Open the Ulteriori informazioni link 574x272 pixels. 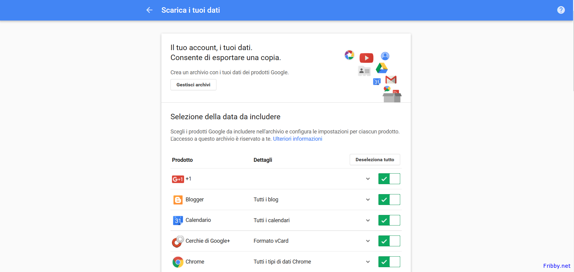point(297,139)
